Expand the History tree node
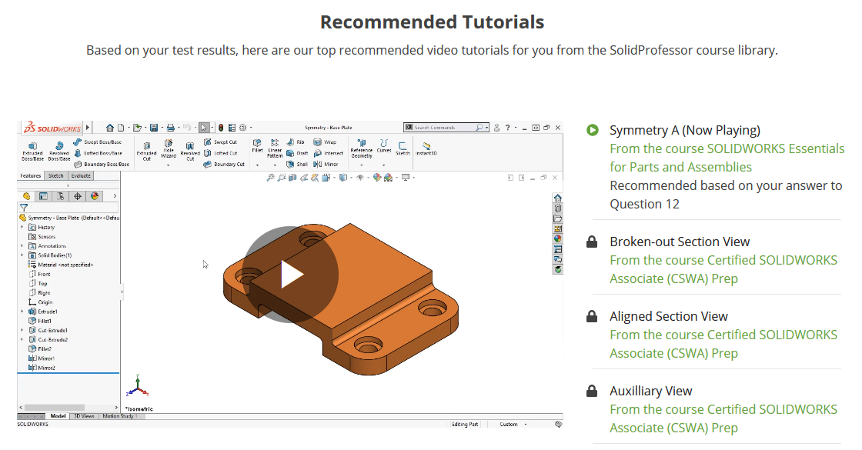 click(x=22, y=227)
